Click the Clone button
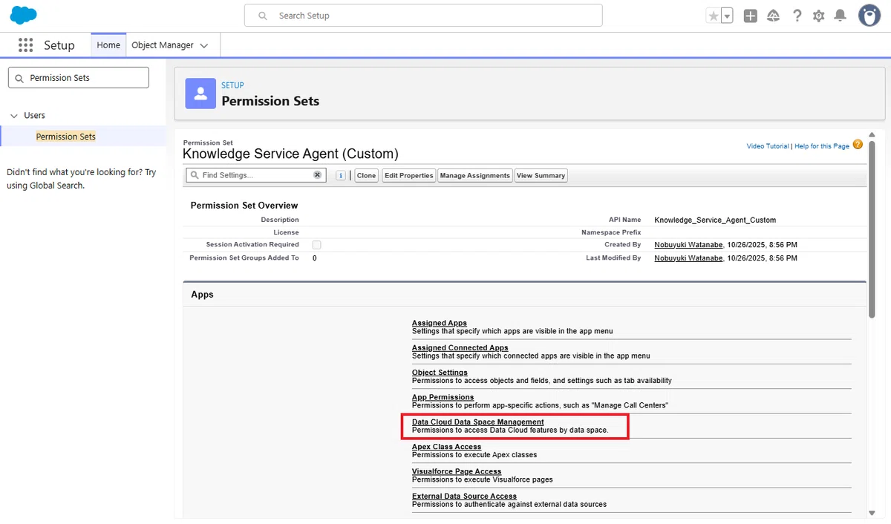The width and height of the screenshot is (891, 524). click(366, 175)
